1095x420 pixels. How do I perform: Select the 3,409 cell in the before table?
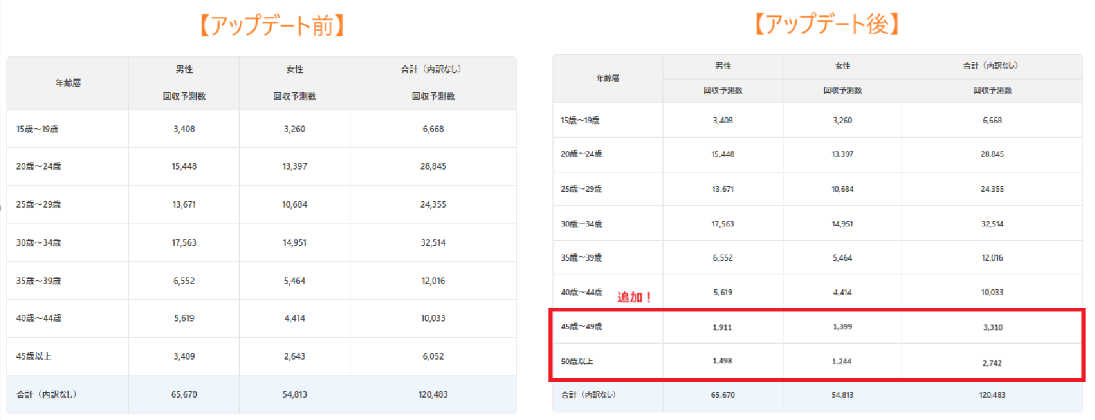(184, 357)
